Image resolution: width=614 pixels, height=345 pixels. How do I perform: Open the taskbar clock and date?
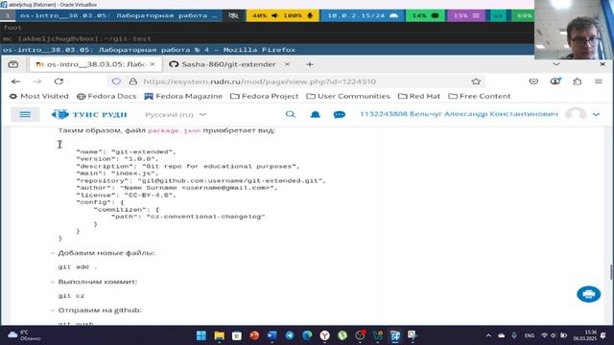[x=584, y=335]
